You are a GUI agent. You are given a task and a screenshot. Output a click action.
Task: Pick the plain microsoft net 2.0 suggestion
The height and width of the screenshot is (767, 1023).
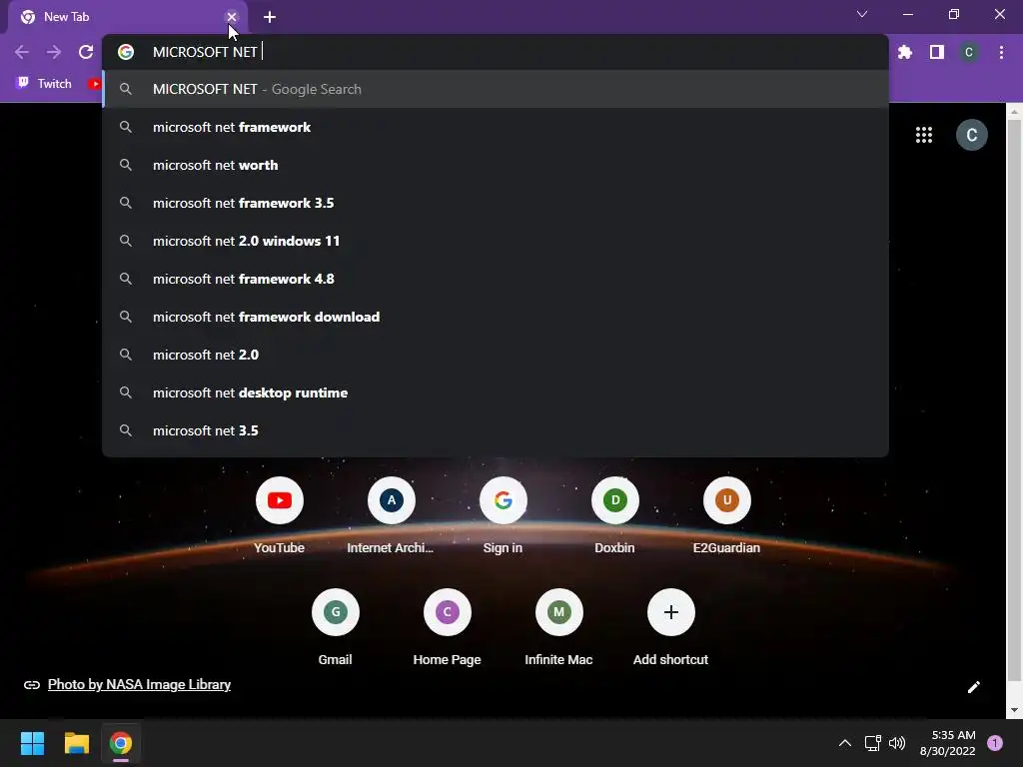(x=496, y=355)
